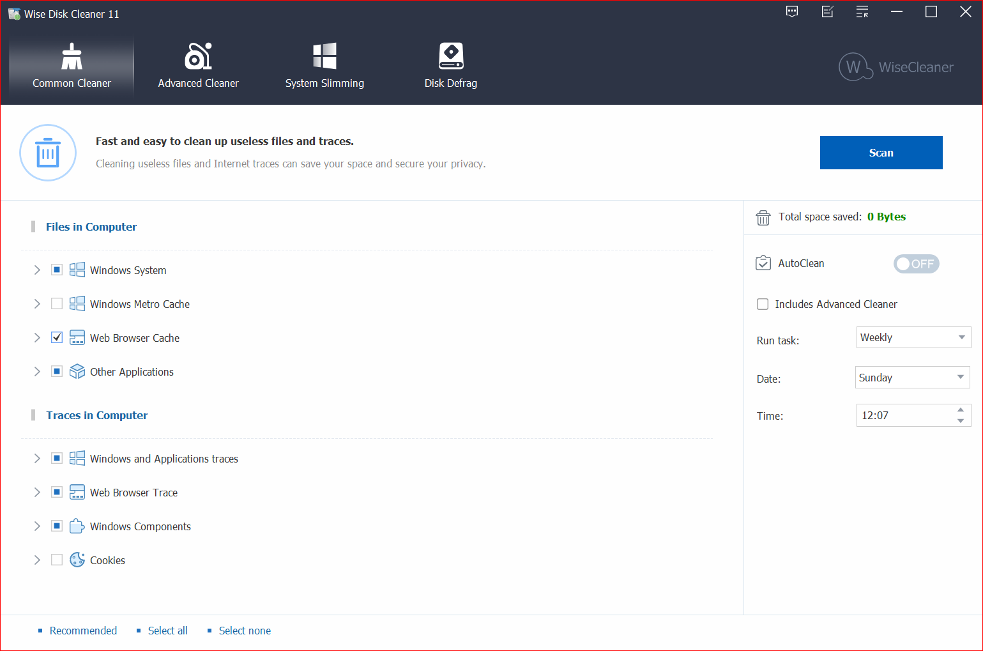Screen dimensions: 983x651
Task: Open System Slimming
Action: pos(324,64)
